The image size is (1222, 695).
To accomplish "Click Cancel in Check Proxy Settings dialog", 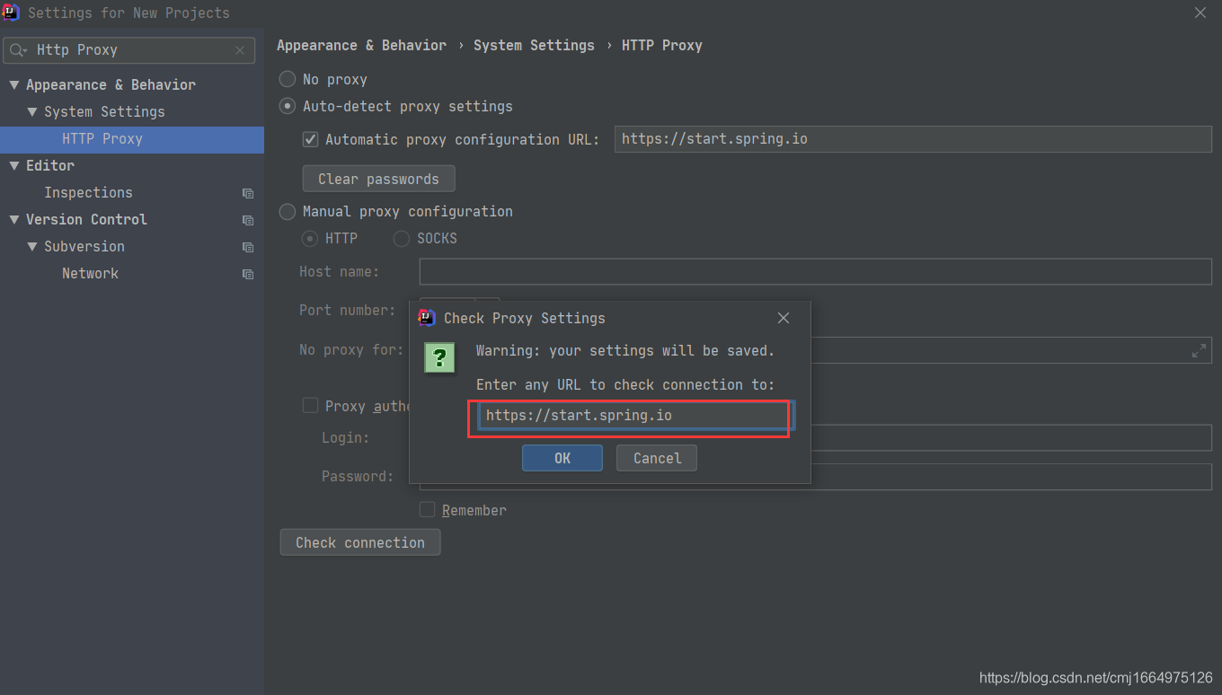I will coord(657,458).
